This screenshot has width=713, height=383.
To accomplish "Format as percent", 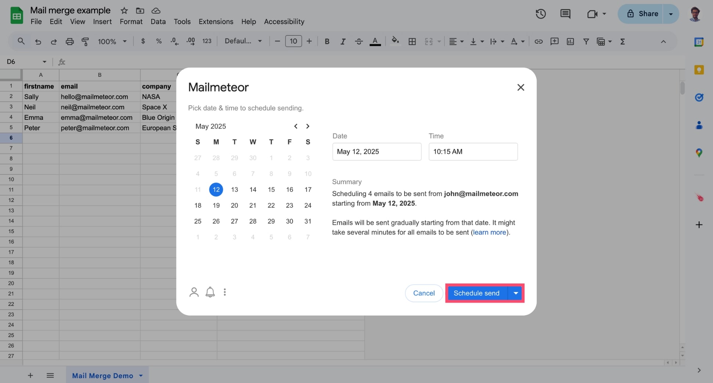I will pos(159,41).
